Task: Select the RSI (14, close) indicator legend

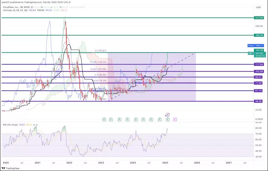Action: tap(11, 125)
